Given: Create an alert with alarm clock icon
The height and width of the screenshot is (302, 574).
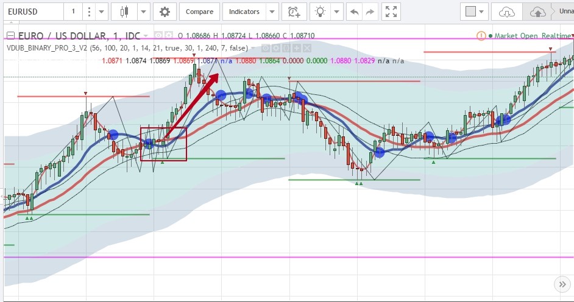Looking at the screenshot, I should pyautogui.click(x=294, y=12).
